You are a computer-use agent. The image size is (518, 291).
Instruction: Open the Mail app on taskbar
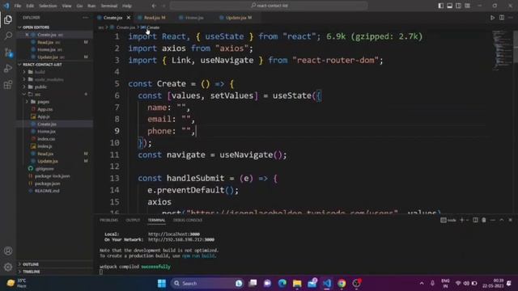[312, 283]
